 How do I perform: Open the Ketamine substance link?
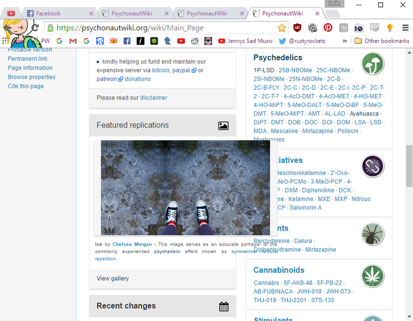click(301, 199)
